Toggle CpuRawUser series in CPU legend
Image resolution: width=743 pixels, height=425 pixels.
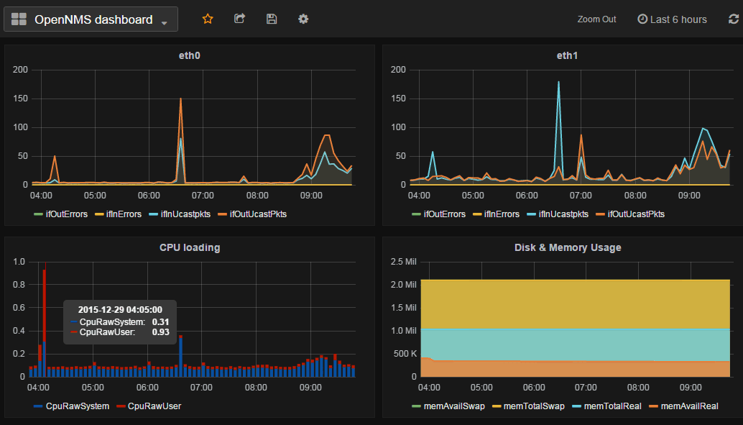point(154,406)
